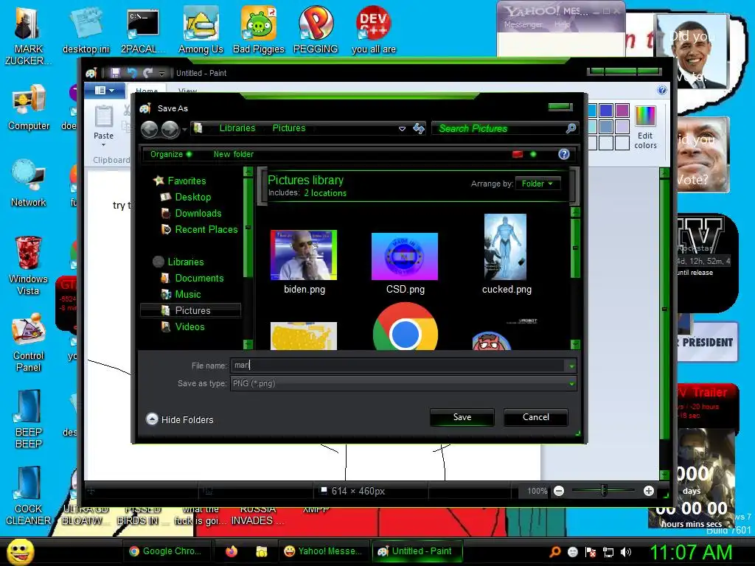Click Save icon in Paint quick access toolbar
The image size is (755, 566).
(115, 73)
